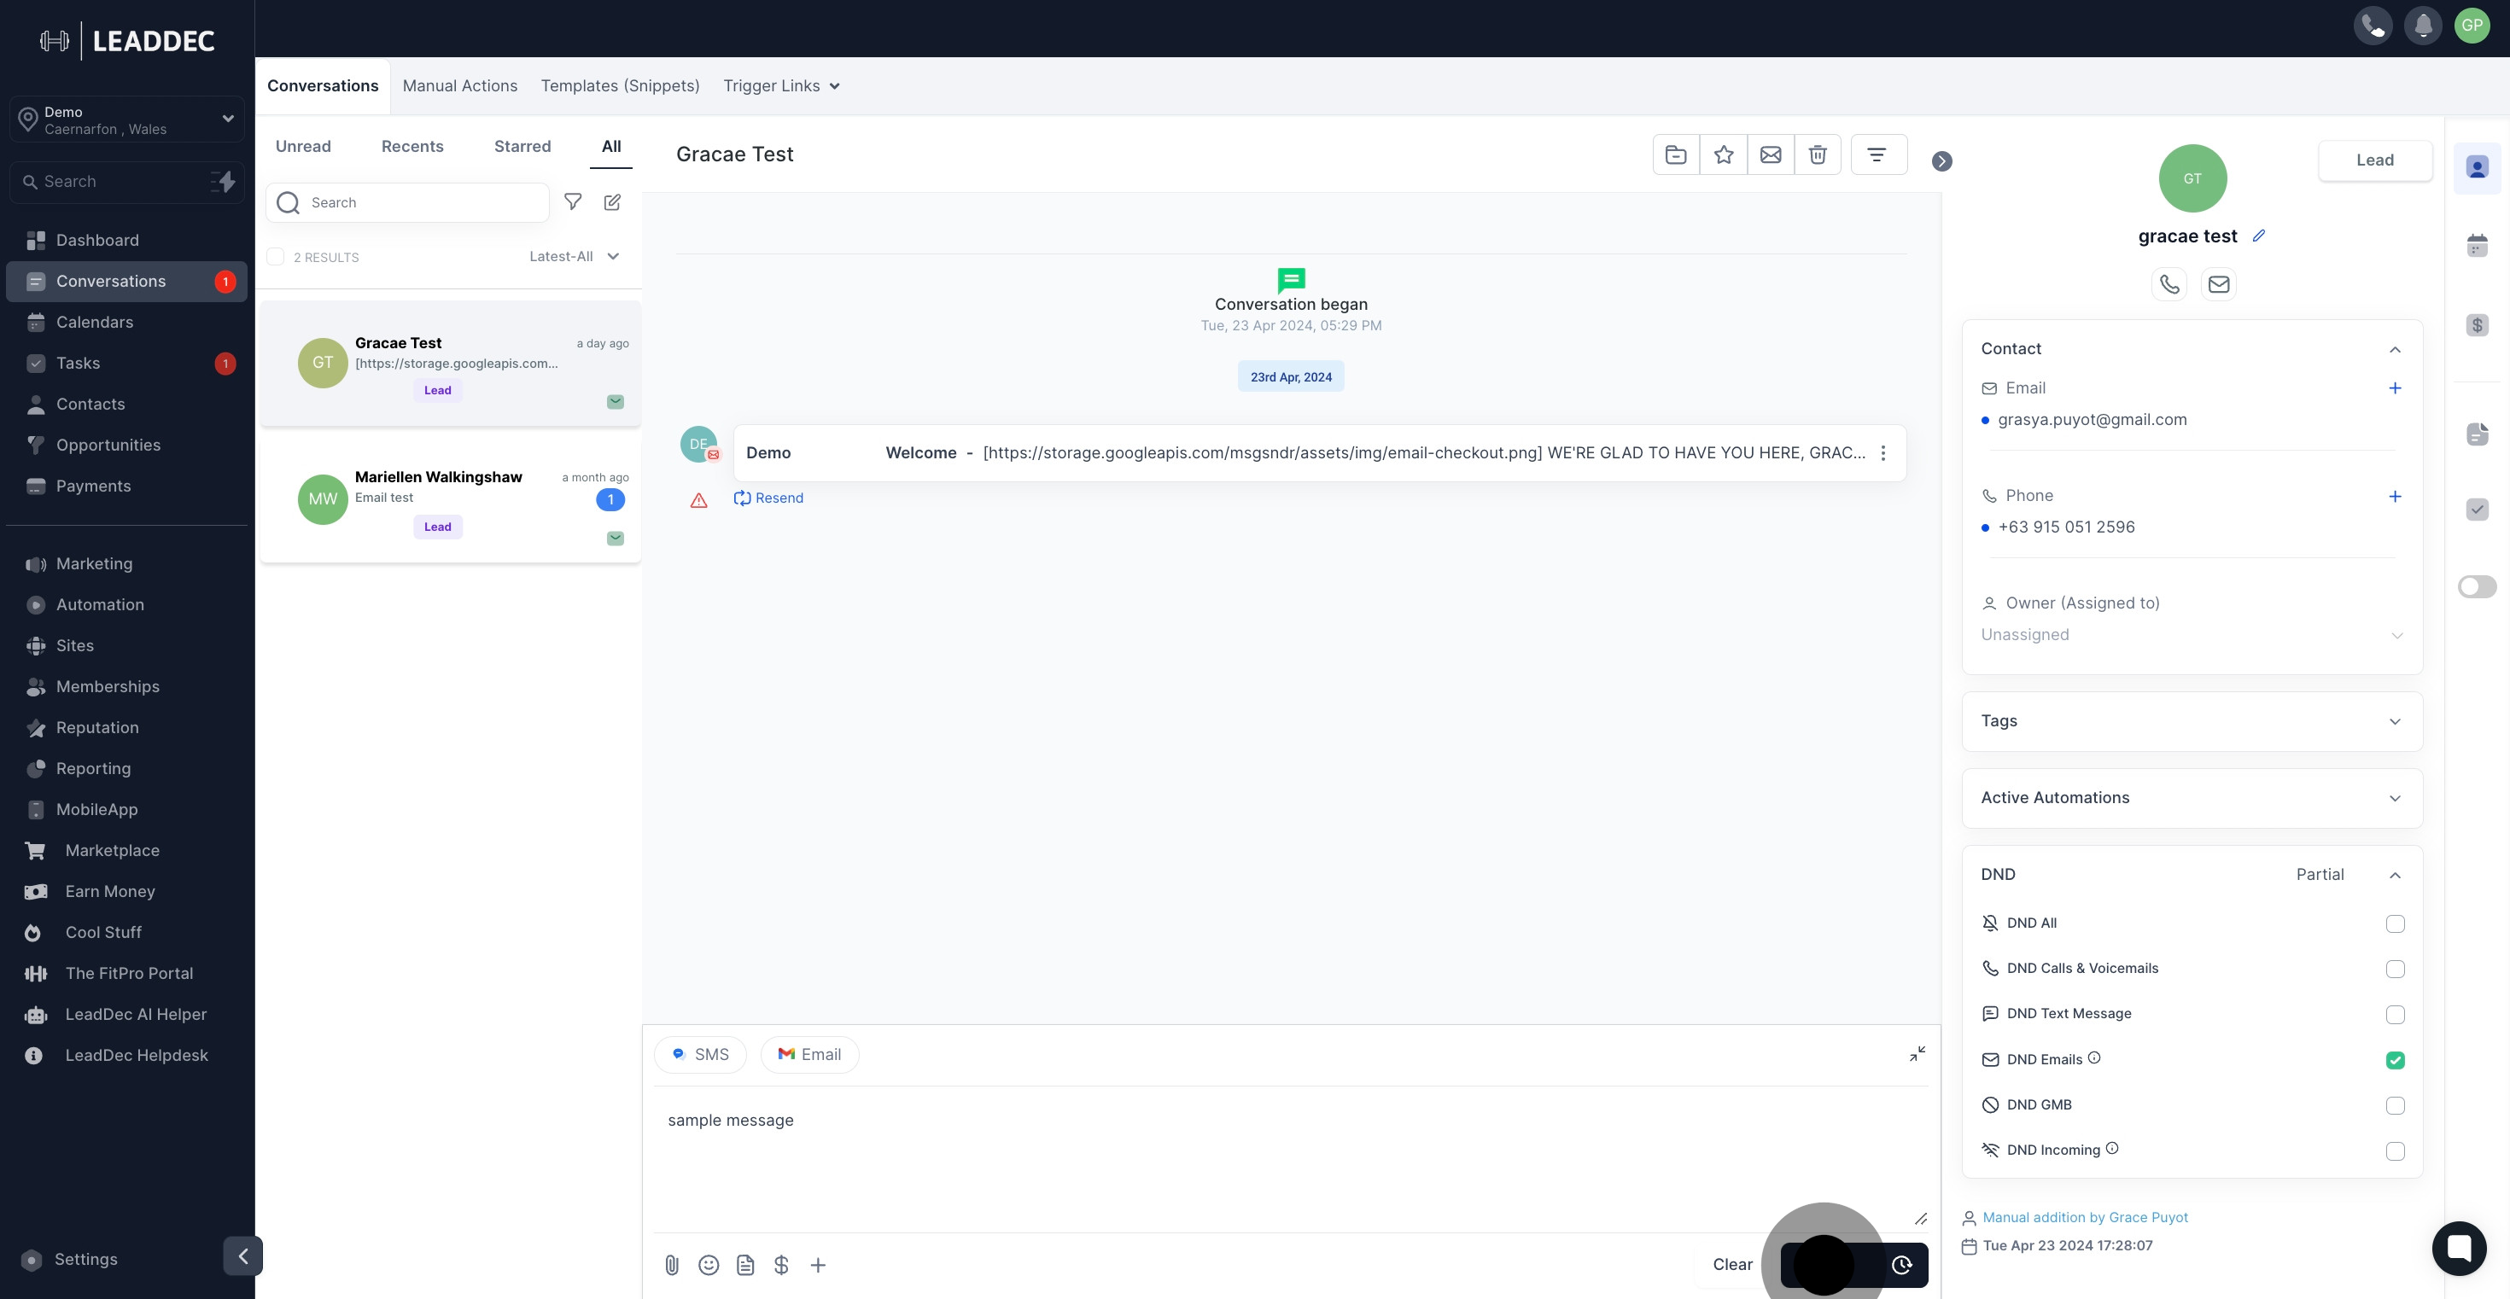Schedule message clock icon
The image size is (2510, 1299).
click(1901, 1265)
